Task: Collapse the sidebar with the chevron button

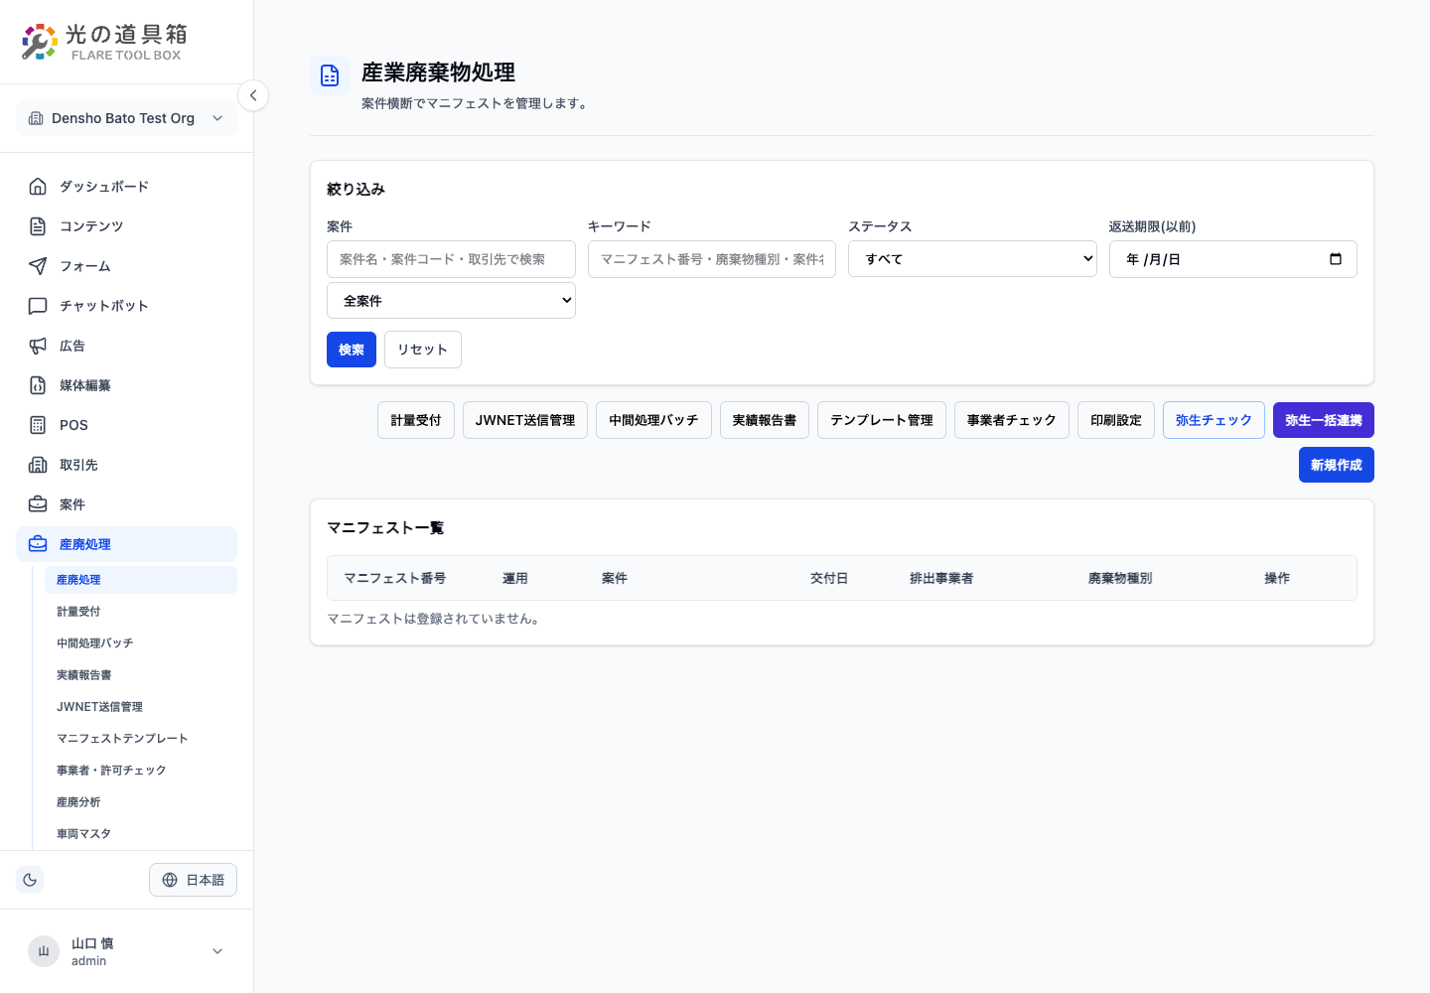Action: click(253, 95)
